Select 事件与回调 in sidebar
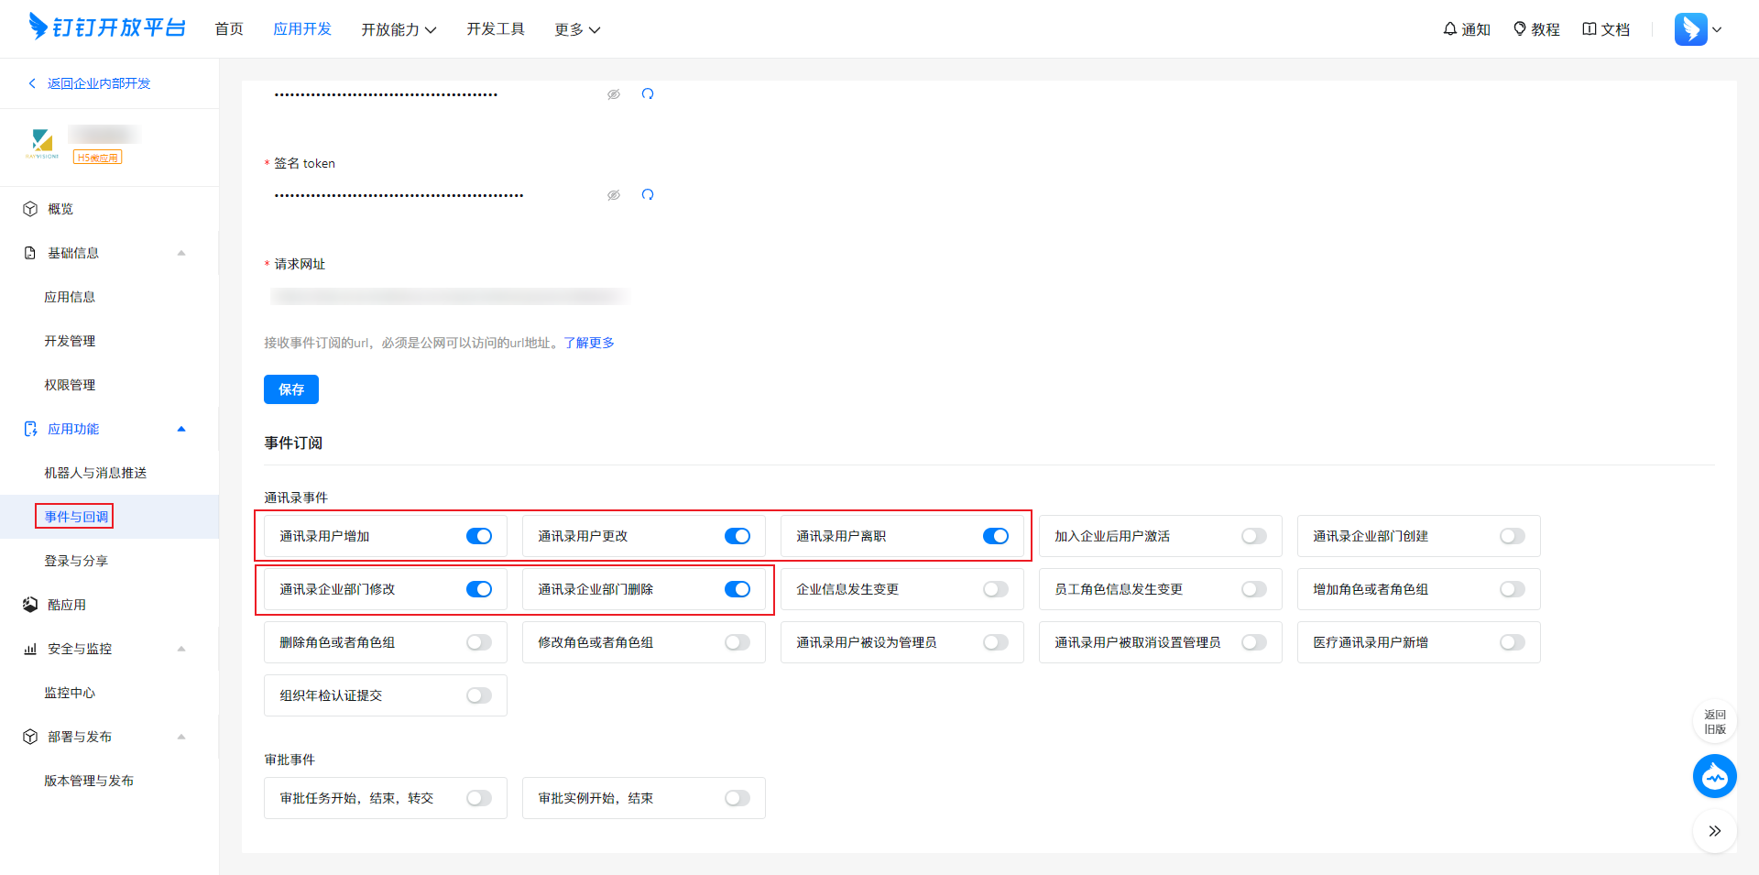This screenshot has width=1759, height=875. click(76, 517)
